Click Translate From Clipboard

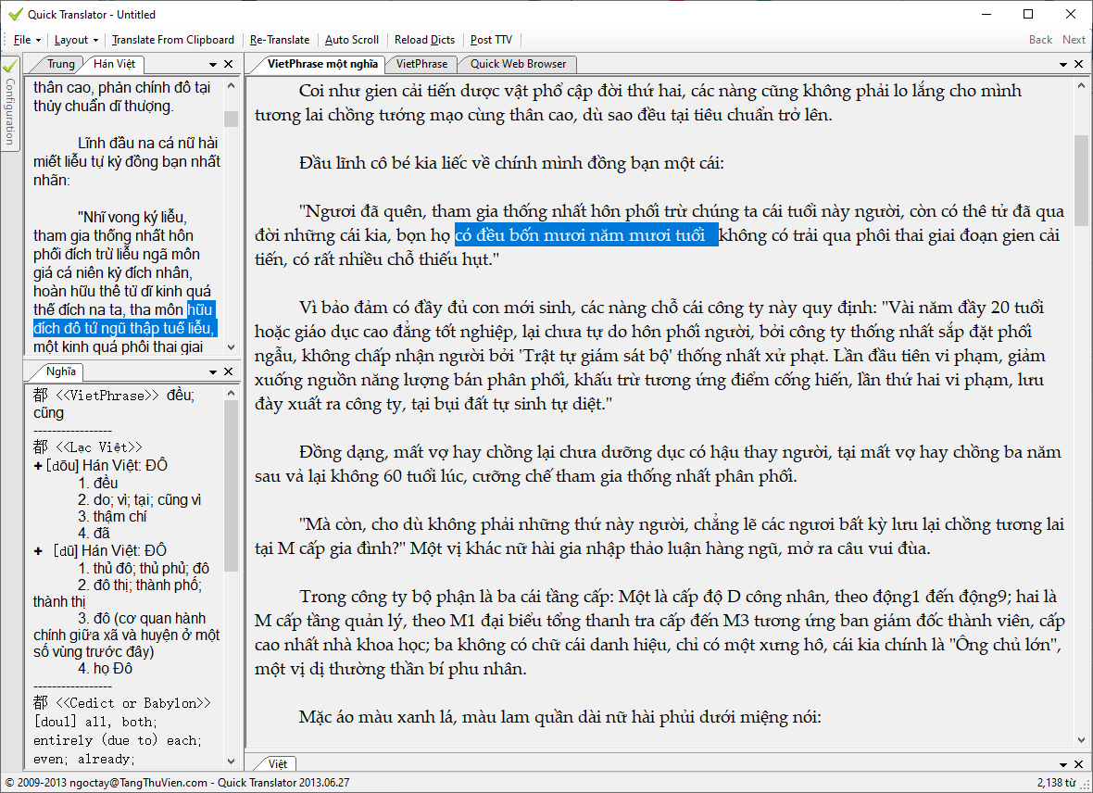[173, 40]
